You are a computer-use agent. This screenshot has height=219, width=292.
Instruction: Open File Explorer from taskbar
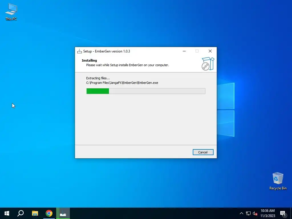point(35,213)
